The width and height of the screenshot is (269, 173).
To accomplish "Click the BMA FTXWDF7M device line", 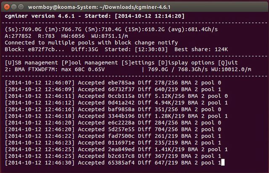I will coord(55,69).
